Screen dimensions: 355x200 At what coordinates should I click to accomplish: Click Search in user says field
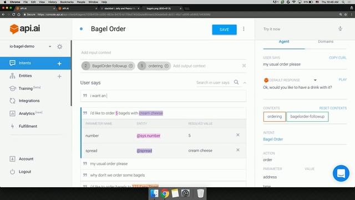(213, 83)
